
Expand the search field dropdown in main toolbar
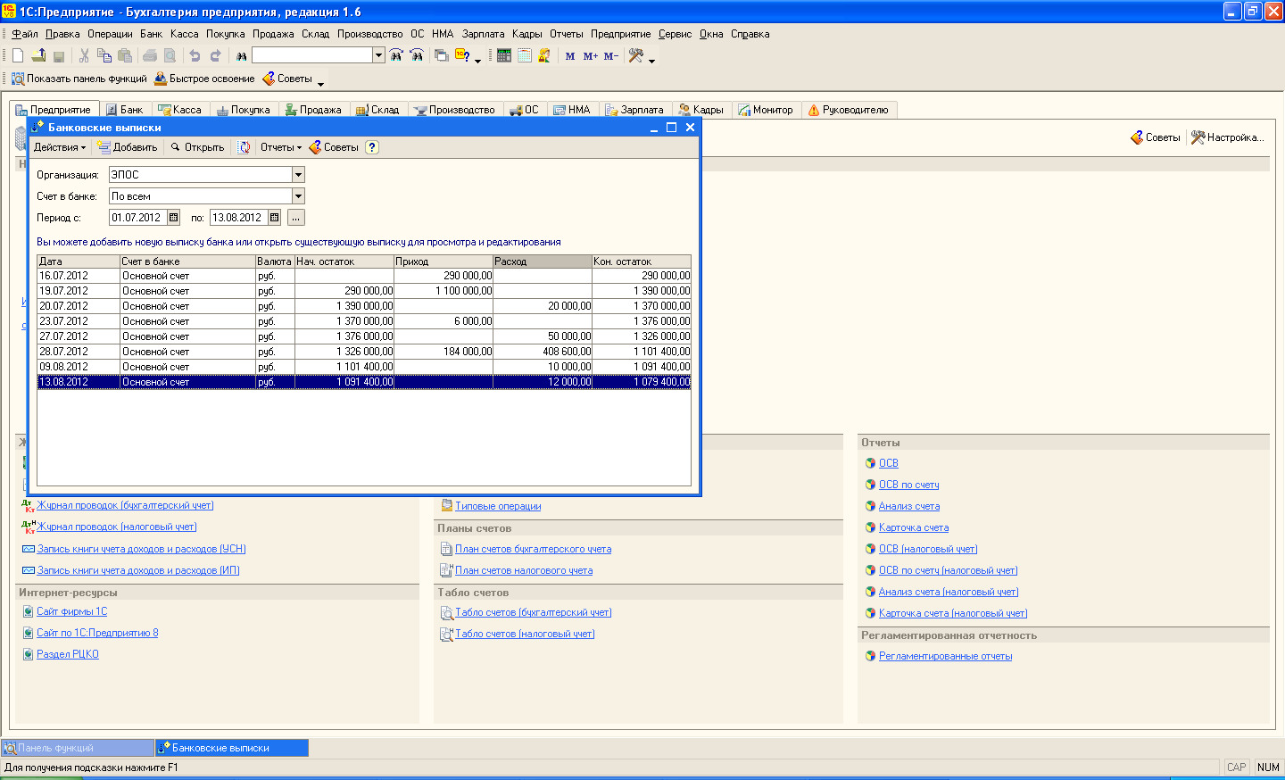(x=378, y=55)
